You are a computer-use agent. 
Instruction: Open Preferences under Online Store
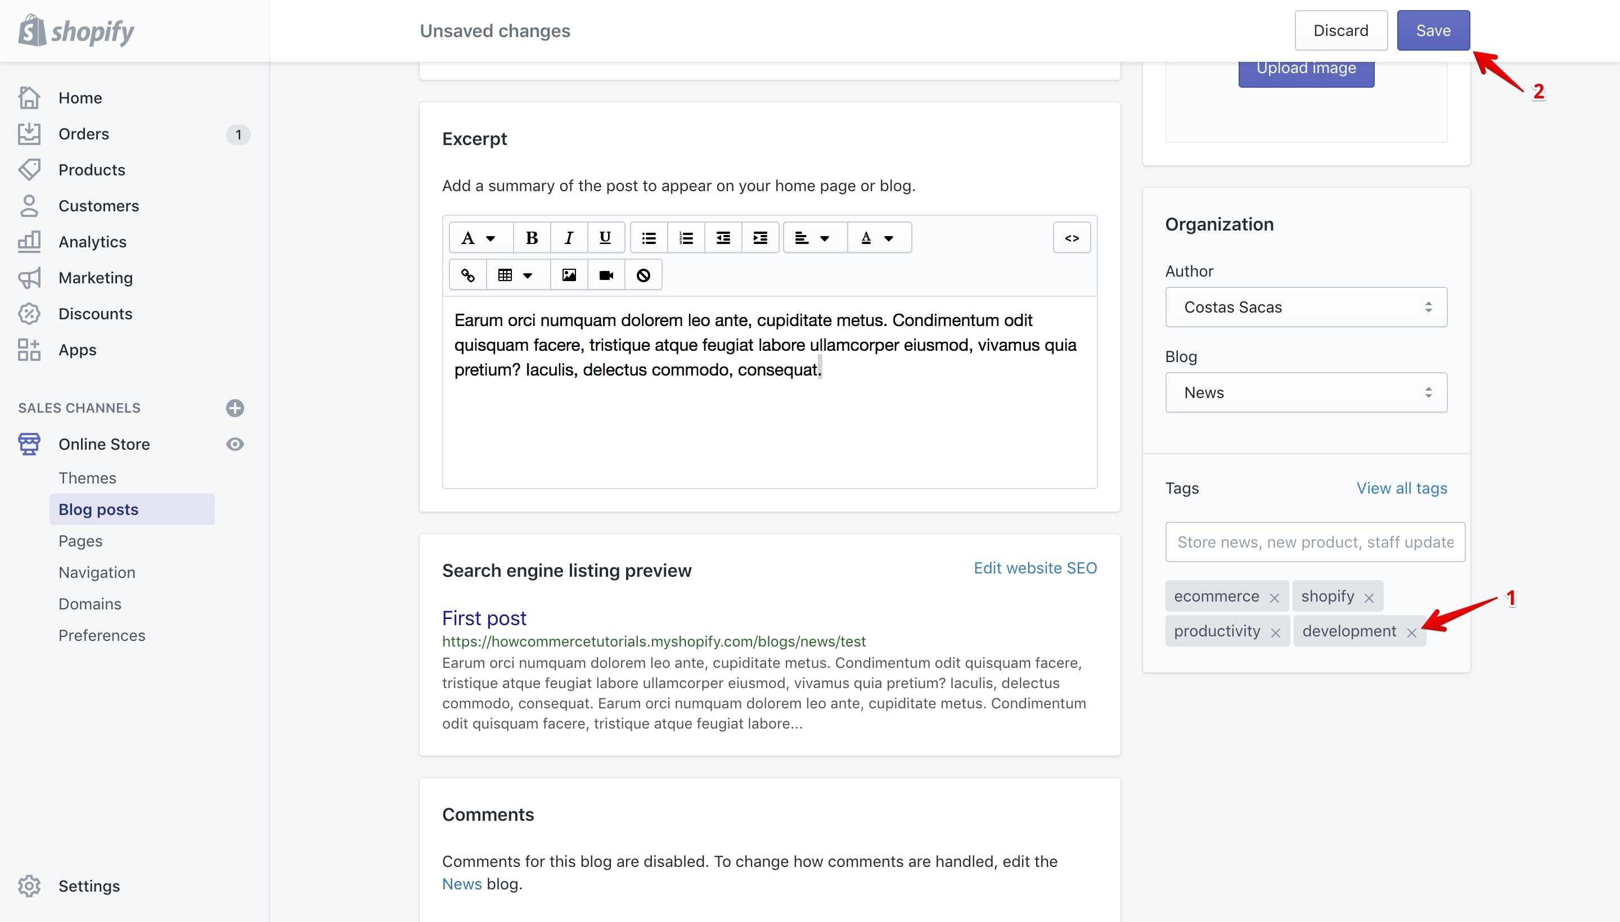[x=102, y=635]
